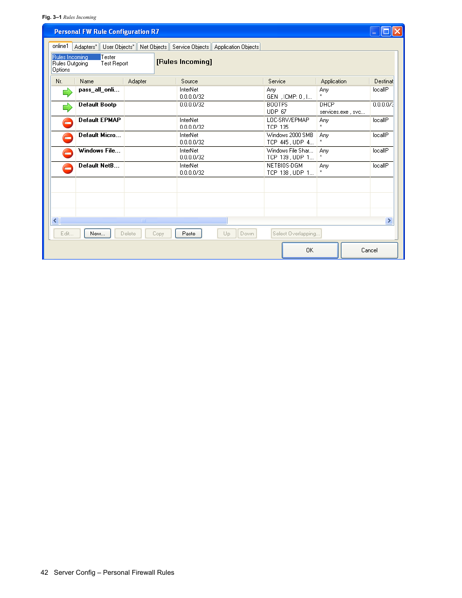Screen dimensions: 462x598
Task: Click the Adapter column header
Action: [150, 81]
